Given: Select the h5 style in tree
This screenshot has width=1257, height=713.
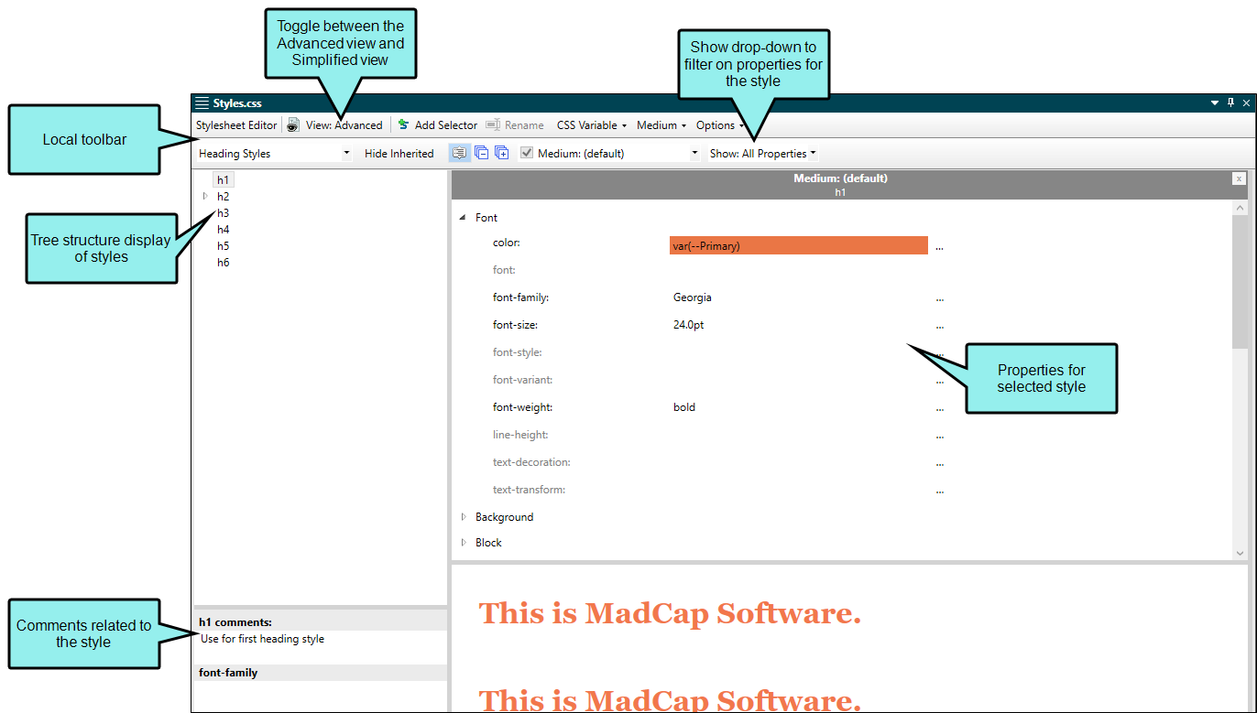Looking at the screenshot, I should (224, 246).
